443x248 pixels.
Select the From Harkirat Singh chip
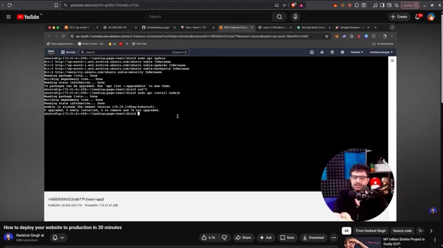click(371, 231)
